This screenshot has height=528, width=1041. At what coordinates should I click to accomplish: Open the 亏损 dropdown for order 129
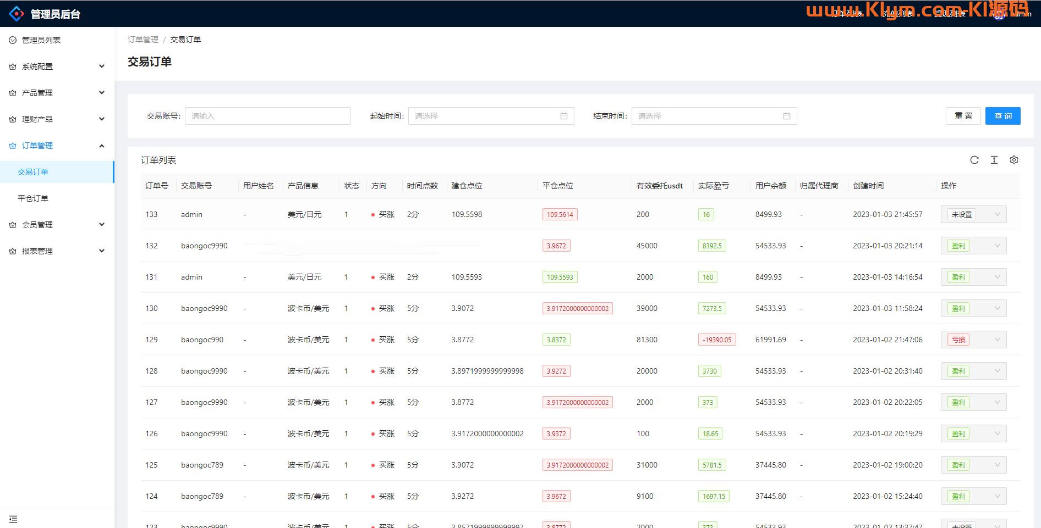point(973,340)
